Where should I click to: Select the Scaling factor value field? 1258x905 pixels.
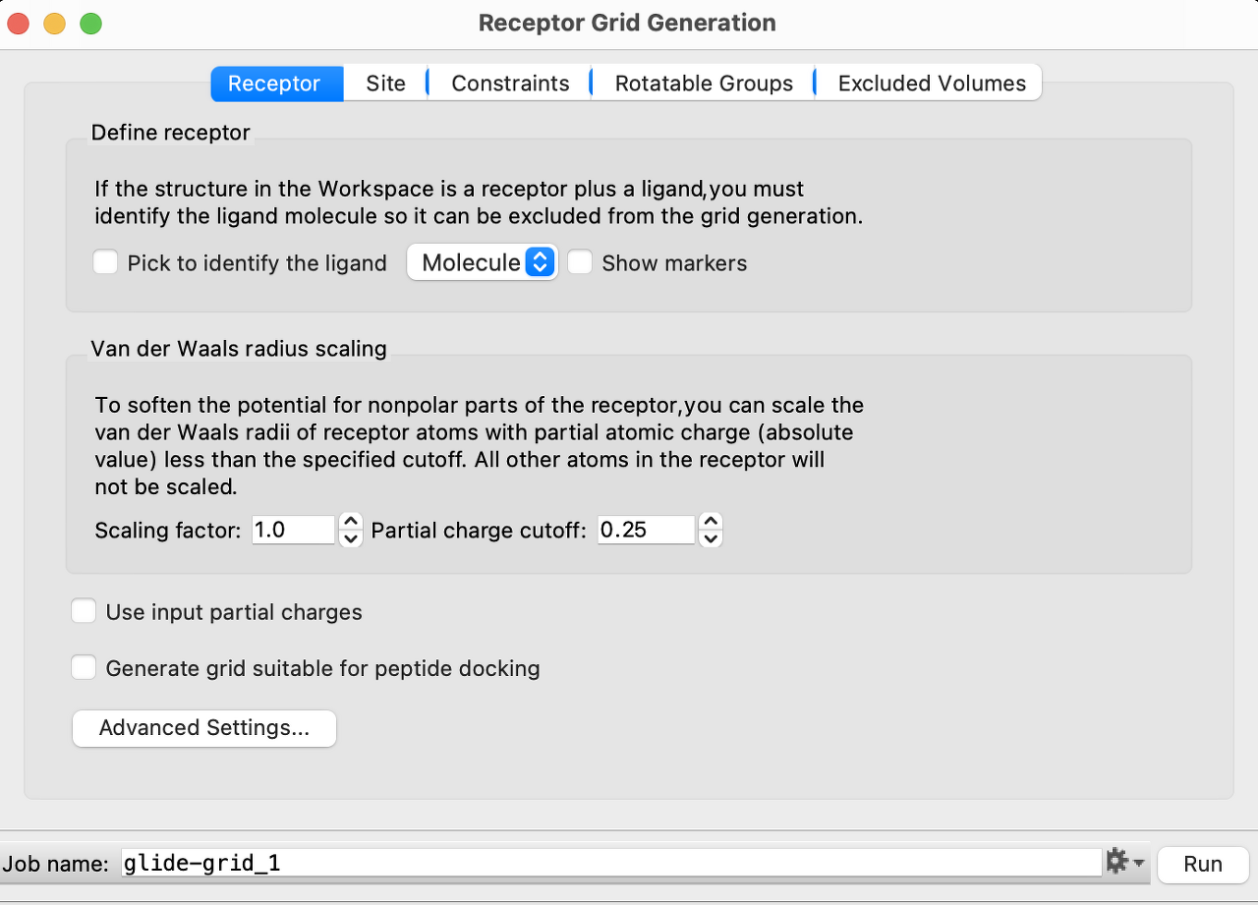[292, 530]
